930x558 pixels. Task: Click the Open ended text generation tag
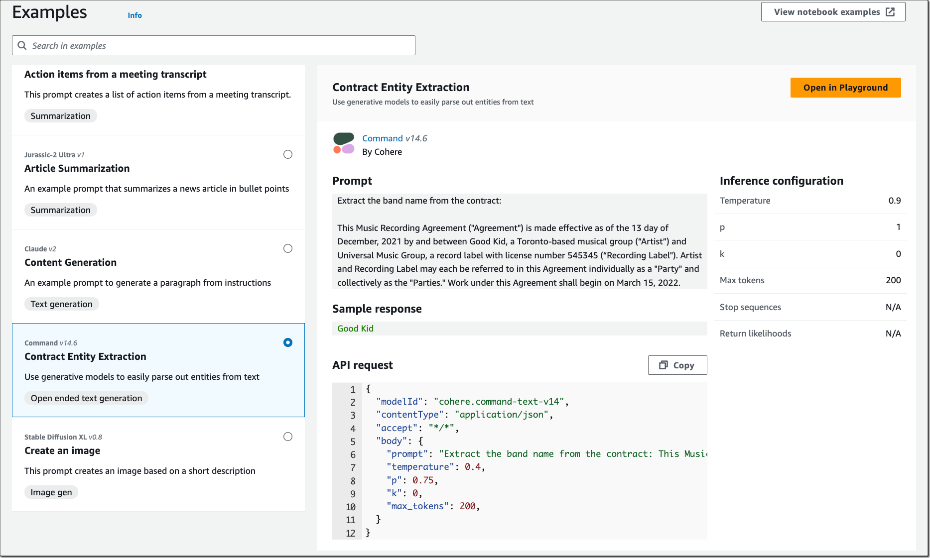(x=87, y=398)
